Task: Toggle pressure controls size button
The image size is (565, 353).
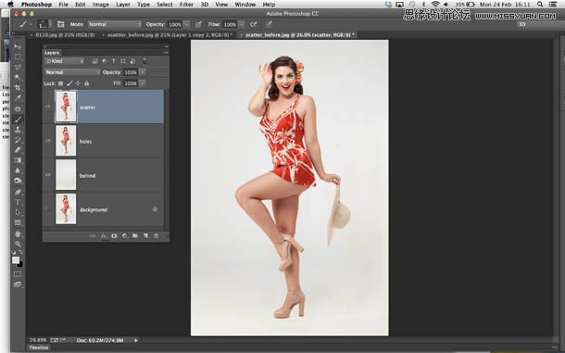Action: pos(269,24)
